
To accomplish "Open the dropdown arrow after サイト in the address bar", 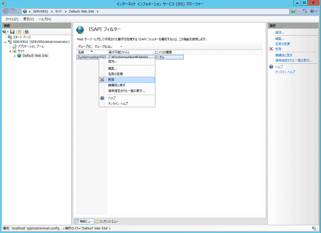I will pyautogui.click(x=66, y=12).
